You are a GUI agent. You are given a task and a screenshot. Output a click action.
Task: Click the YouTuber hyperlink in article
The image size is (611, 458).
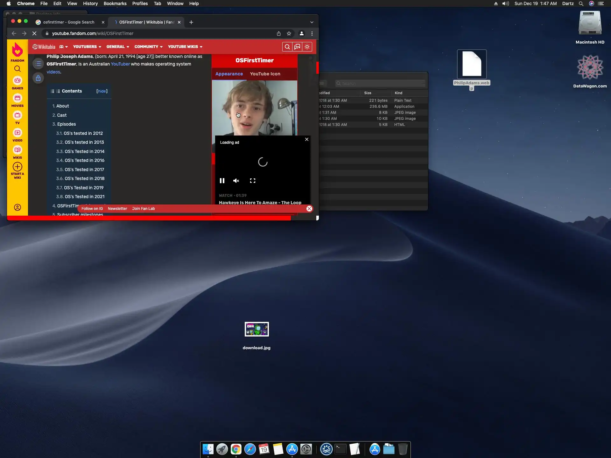[120, 64]
